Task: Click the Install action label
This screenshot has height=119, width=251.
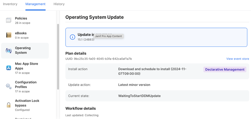Action: pos(78,69)
